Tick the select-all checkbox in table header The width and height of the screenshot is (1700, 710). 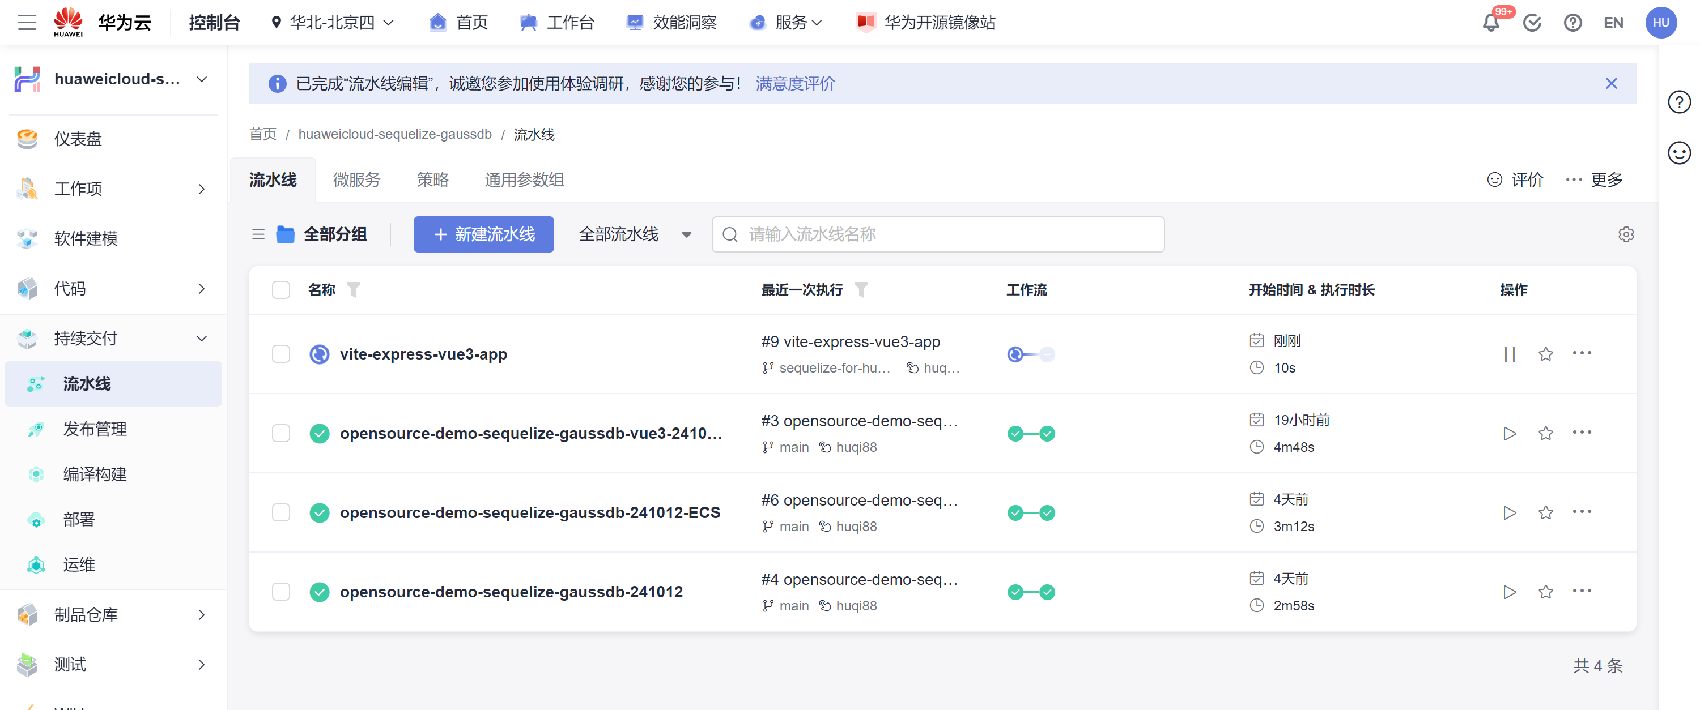click(x=281, y=290)
